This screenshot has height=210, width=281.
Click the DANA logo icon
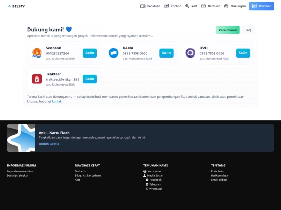coord(113,53)
